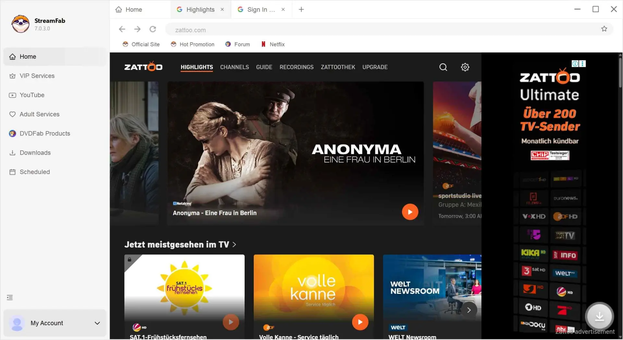Open Downloads in the sidebar

tap(55, 153)
